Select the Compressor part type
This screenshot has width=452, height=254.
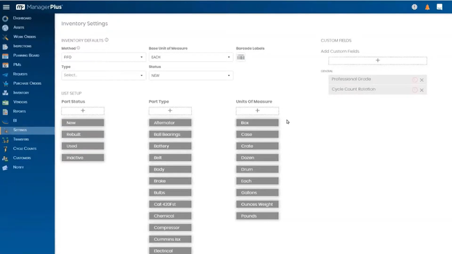point(170,228)
